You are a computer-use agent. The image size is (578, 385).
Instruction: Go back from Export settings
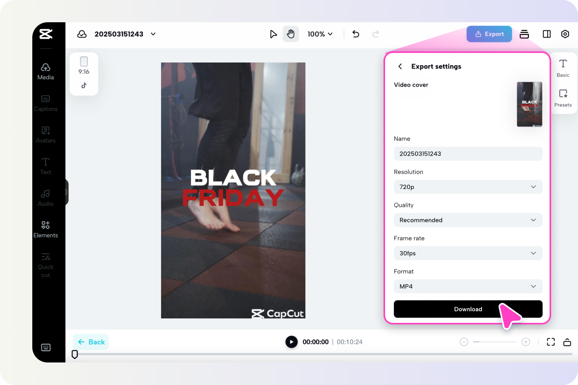(x=400, y=66)
